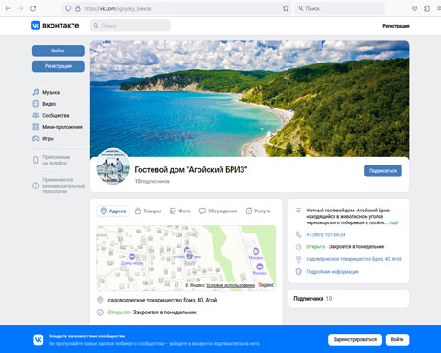The width and height of the screenshot is (441, 353).
Task: Click the VK logo icon in header
Action: point(36,26)
